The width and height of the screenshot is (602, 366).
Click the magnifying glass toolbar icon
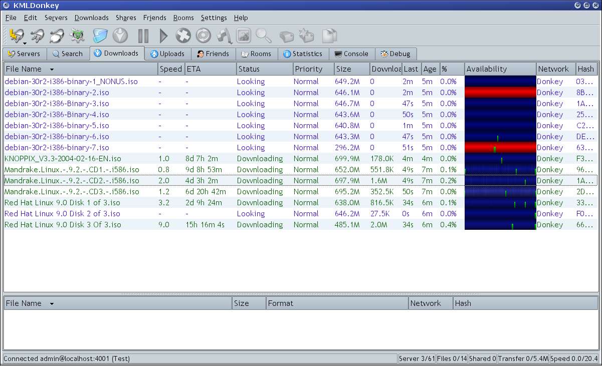[x=264, y=36]
